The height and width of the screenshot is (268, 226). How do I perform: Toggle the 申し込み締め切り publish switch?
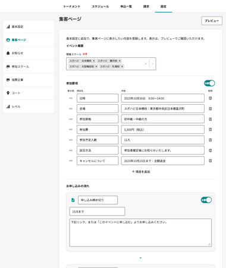click(x=206, y=200)
